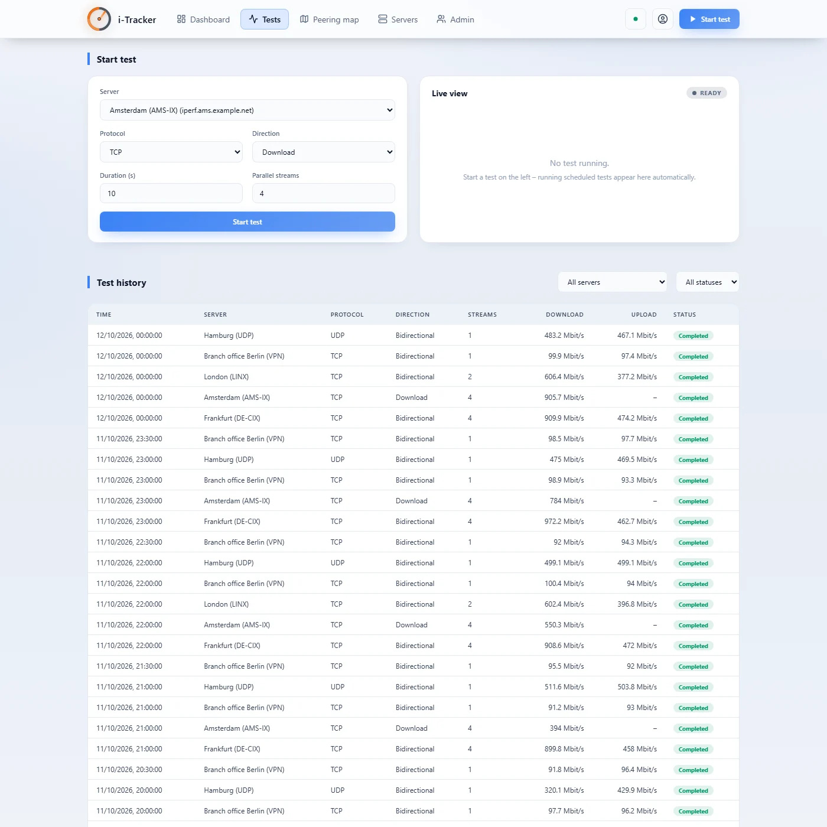Focus the Parallel streams input field
This screenshot has height=827, width=827.
click(x=324, y=193)
